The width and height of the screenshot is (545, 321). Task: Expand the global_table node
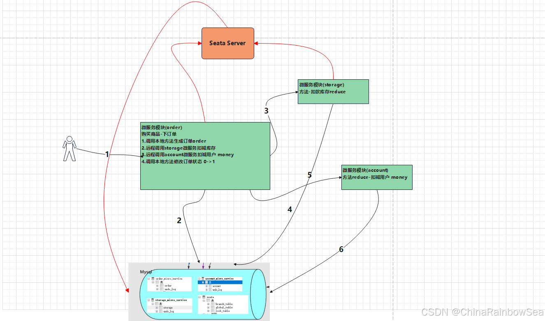click(208, 307)
